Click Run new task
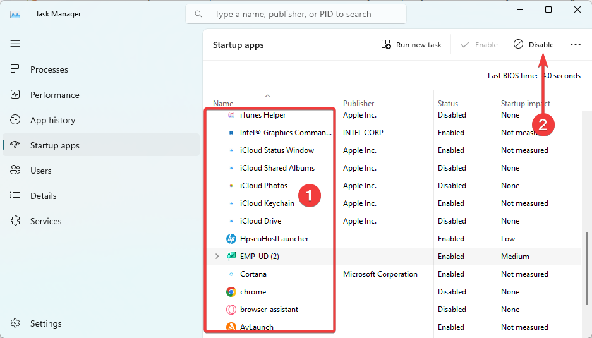The height and width of the screenshot is (338, 592). [x=411, y=45]
